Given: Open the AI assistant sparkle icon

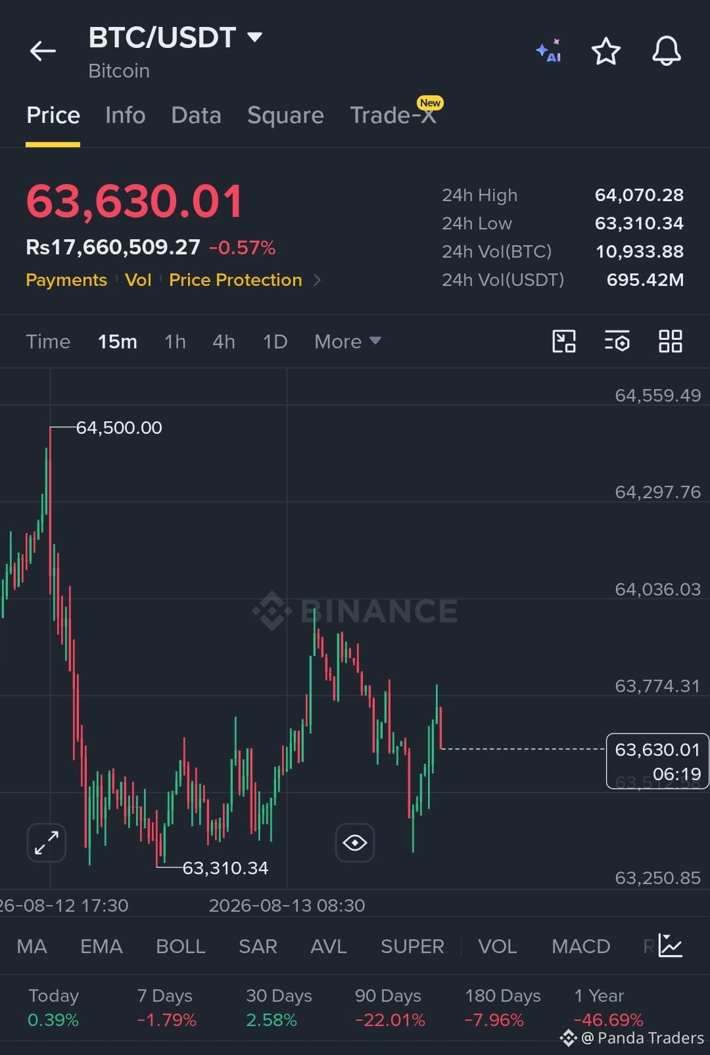Looking at the screenshot, I should click(x=548, y=51).
